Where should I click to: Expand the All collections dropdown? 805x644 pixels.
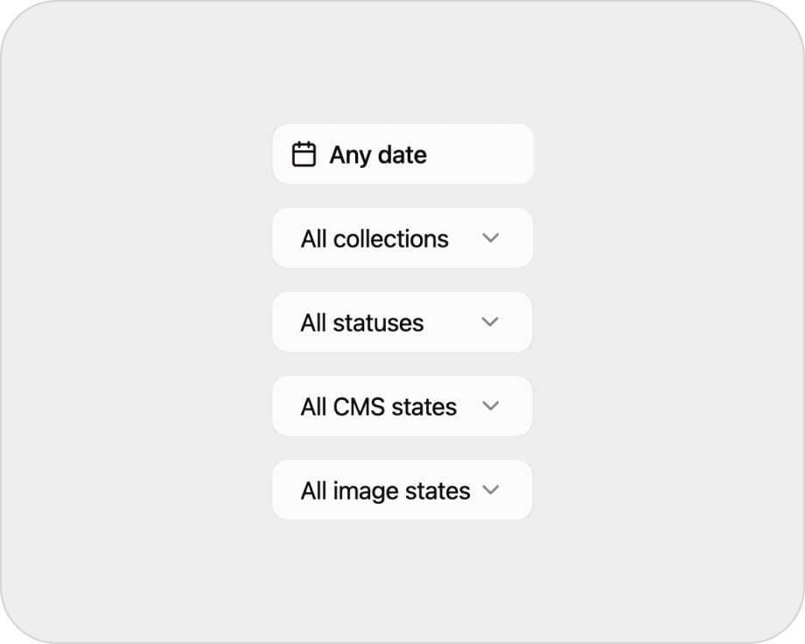click(402, 238)
